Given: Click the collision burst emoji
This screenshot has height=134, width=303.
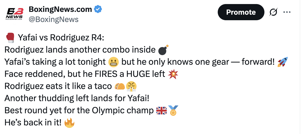Looking at the screenshot, I should (173, 74).
